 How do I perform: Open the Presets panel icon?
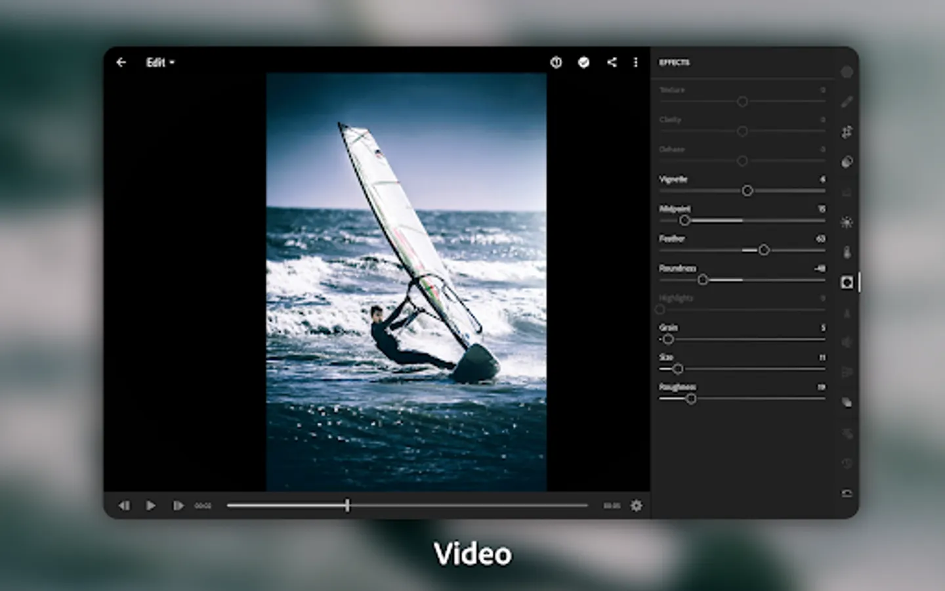point(847,162)
